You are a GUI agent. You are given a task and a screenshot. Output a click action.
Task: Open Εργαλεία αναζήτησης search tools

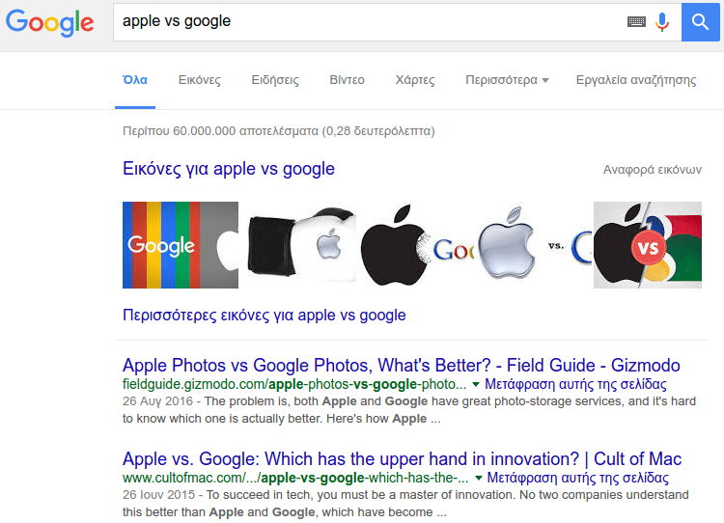636,80
